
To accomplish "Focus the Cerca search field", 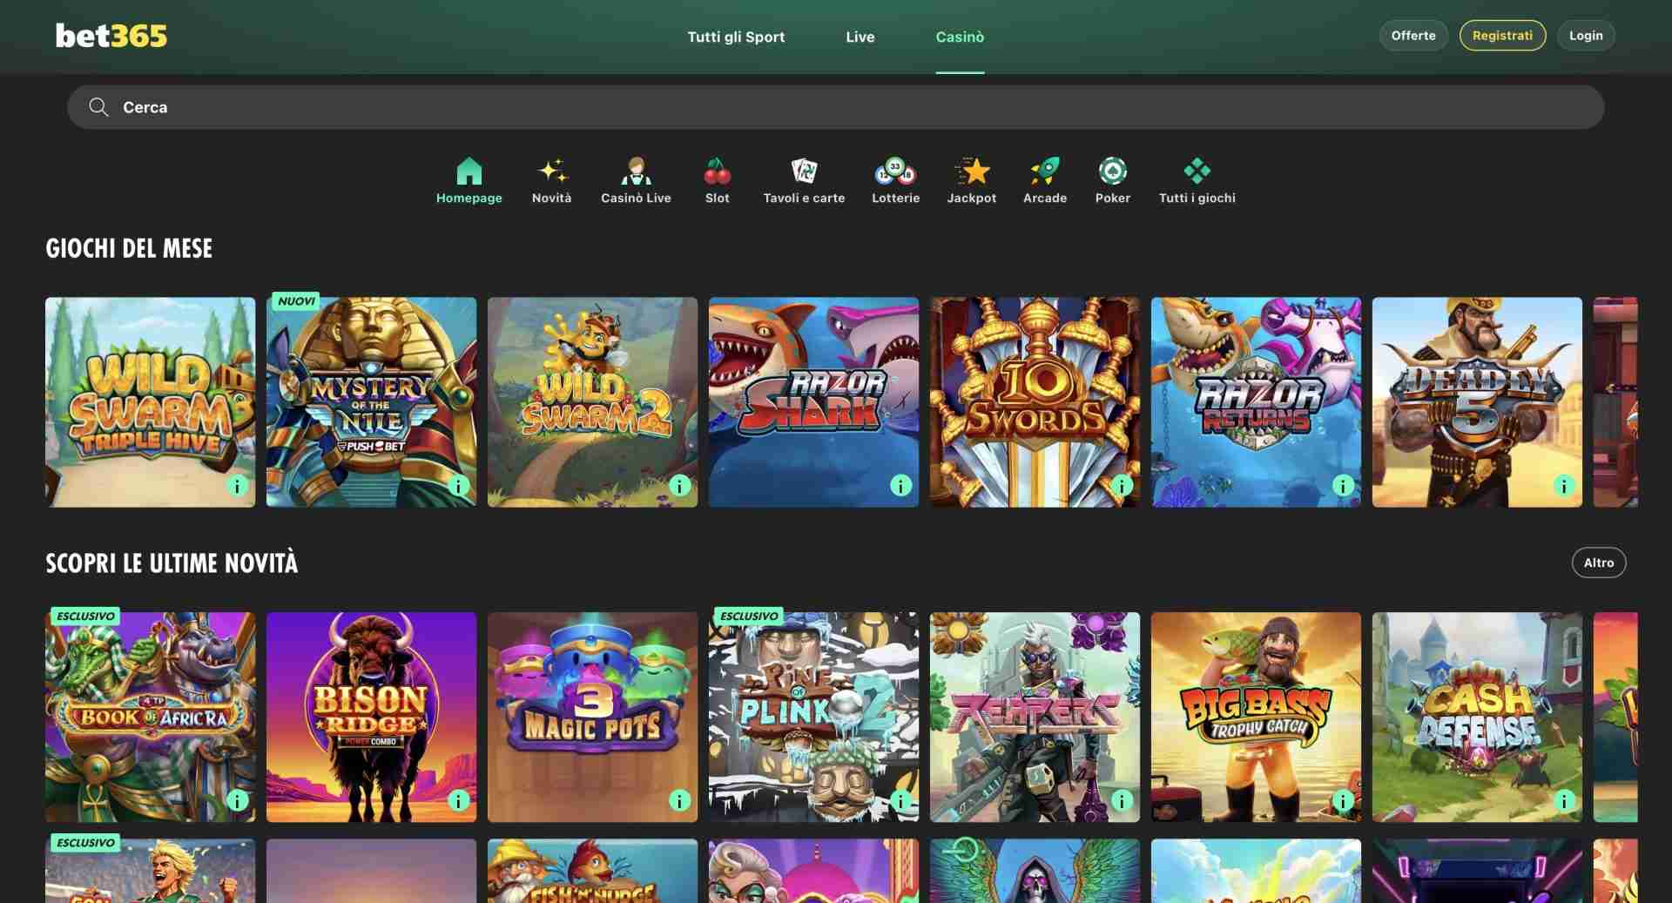I will (x=836, y=107).
